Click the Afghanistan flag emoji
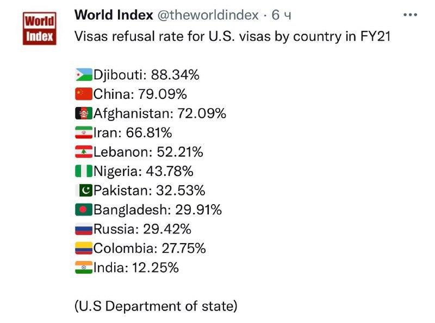The image size is (435, 323). [x=84, y=113]
